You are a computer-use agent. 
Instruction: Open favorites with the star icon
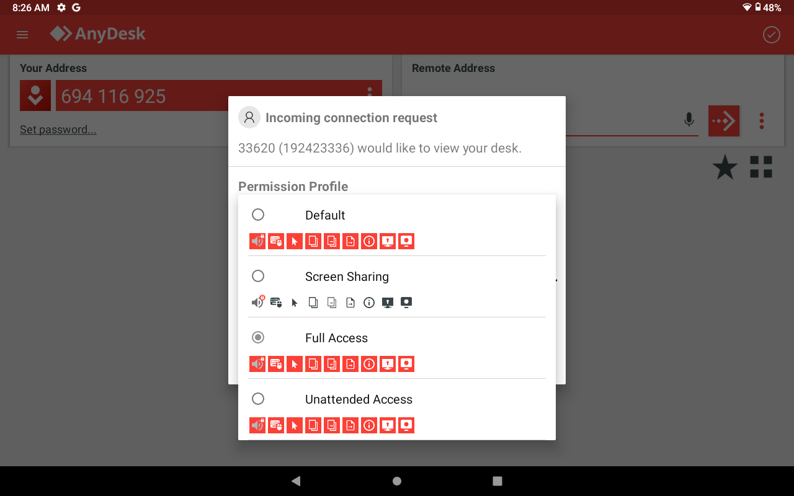click(725, 167)
